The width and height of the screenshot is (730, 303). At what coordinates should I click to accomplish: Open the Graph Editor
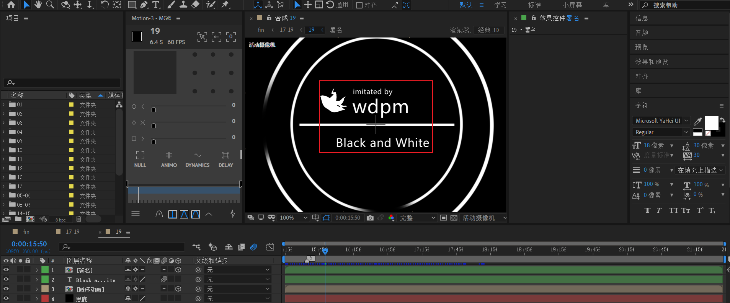coord(270,247)
